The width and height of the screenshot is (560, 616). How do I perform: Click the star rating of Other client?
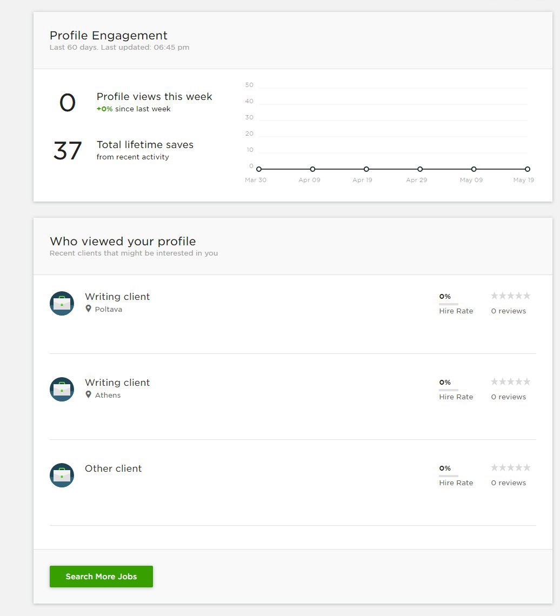[x=510, y=468]
